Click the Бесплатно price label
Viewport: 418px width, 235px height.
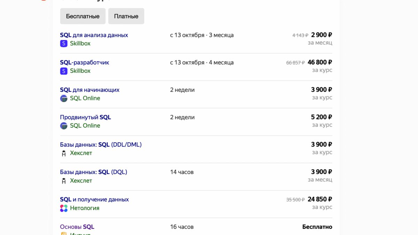(317, 227)
